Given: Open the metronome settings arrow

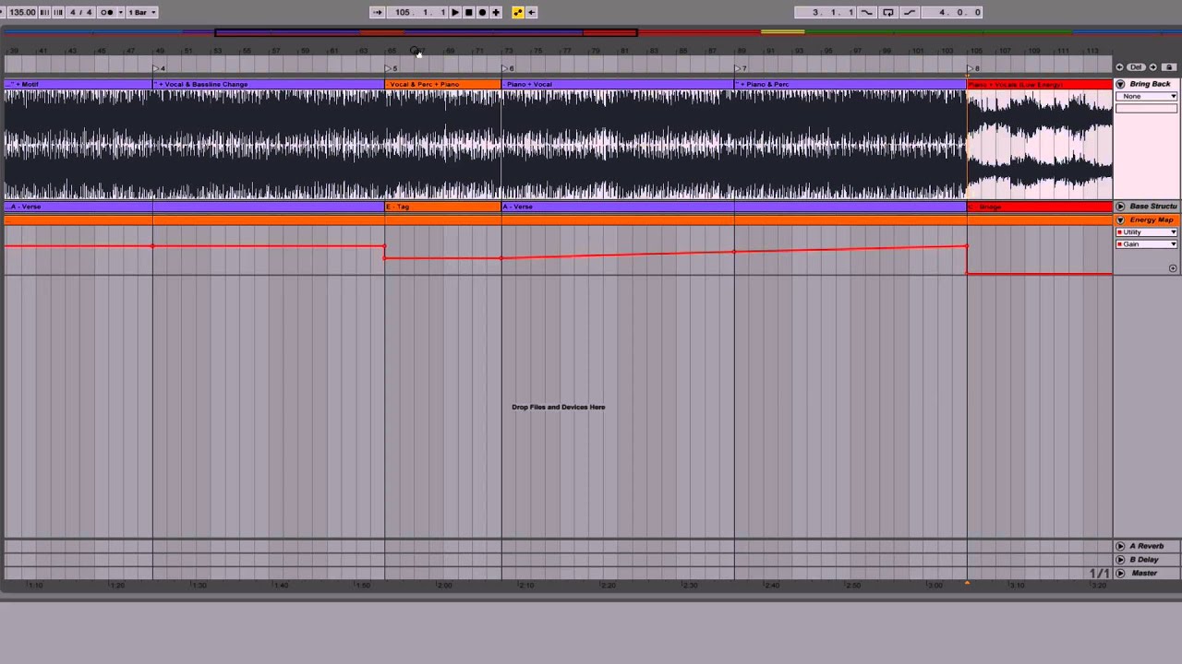Looking at the screenshot, I should point(121,12).
